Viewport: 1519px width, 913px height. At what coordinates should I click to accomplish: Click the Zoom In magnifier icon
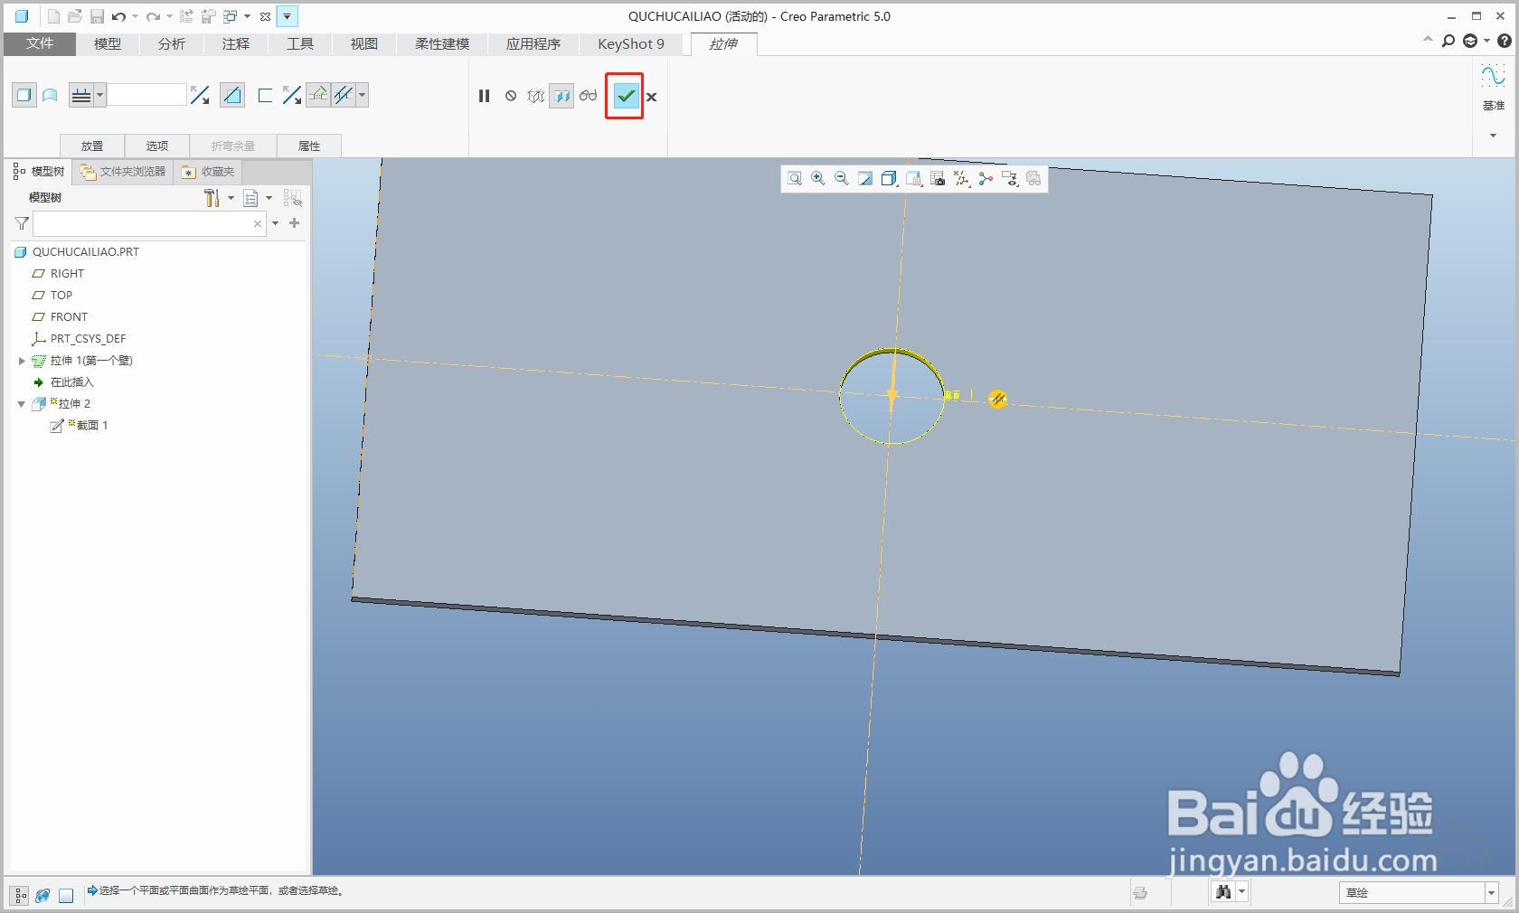[818, 179]
